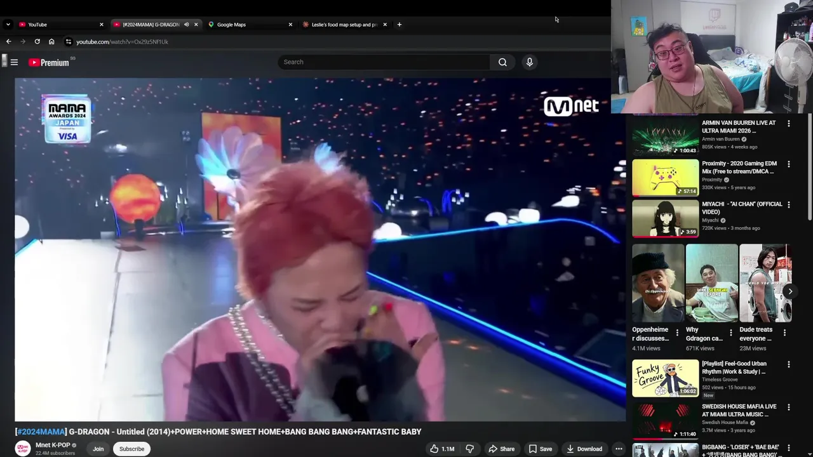Open options menu for Swedish House Mafia video
Image resolution: width=813 pixels, height=457 pixels.
pyautogui.click(x=789, y=407)
